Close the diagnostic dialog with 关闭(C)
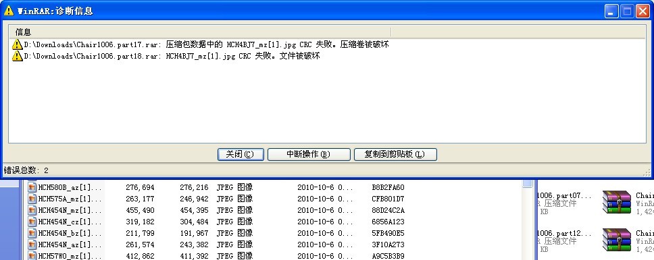The width and height of the screenshot is (654, 260). pyautogui.click(x=241, y=154)
